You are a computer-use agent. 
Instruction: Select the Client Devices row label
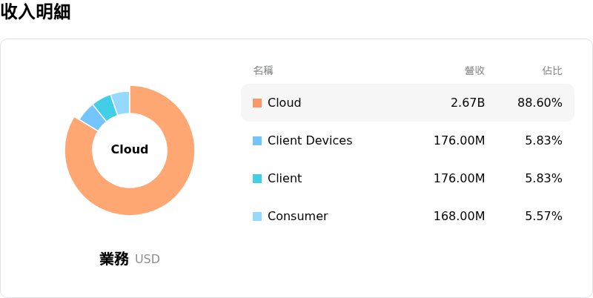(x=310, y=141)
